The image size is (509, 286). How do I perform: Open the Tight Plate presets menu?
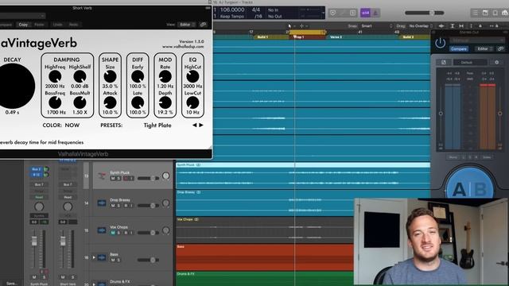coord(157,126)
